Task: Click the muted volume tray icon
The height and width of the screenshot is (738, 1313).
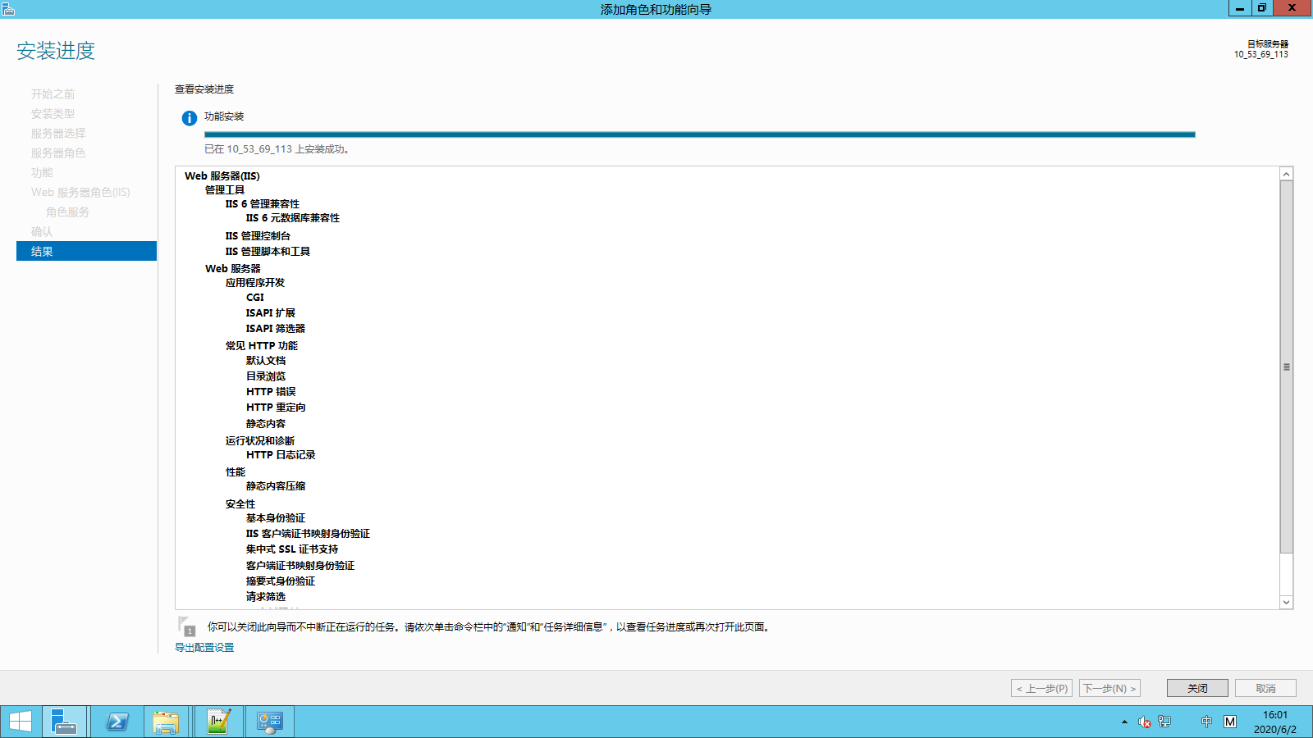Action: [x=1144, y=722]
